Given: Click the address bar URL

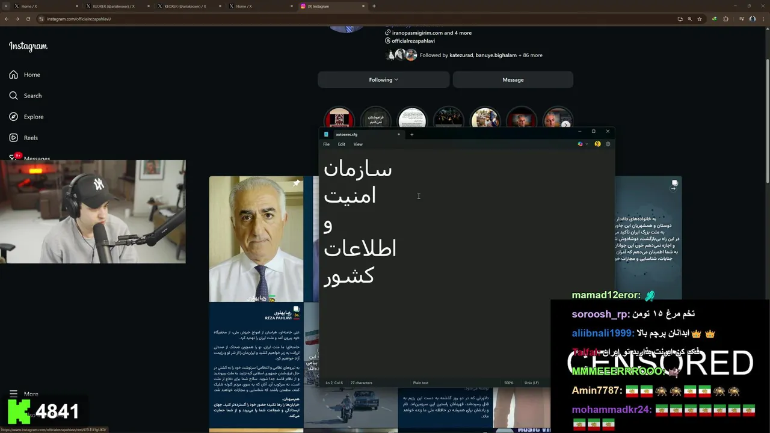Looking at the screenshot, I should pos(79,19).
